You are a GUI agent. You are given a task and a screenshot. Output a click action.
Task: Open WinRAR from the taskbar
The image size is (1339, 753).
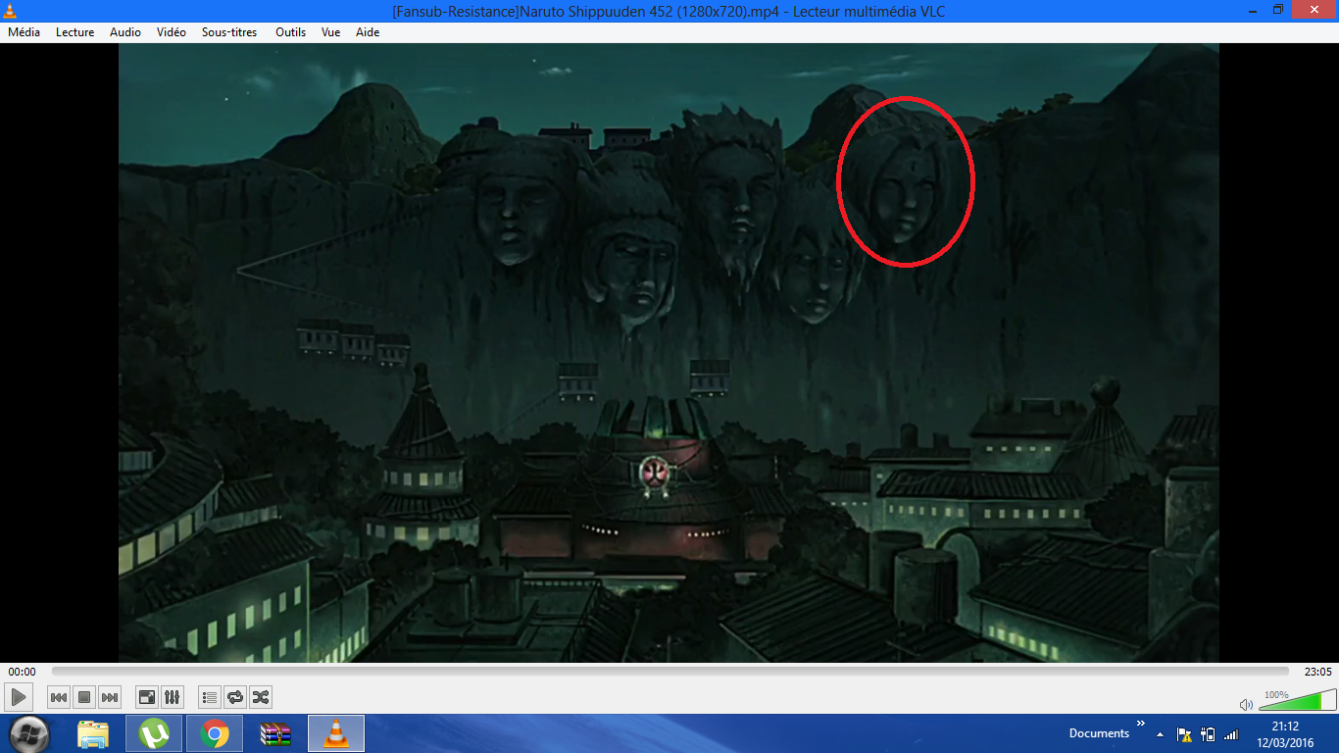pos(275,733)
